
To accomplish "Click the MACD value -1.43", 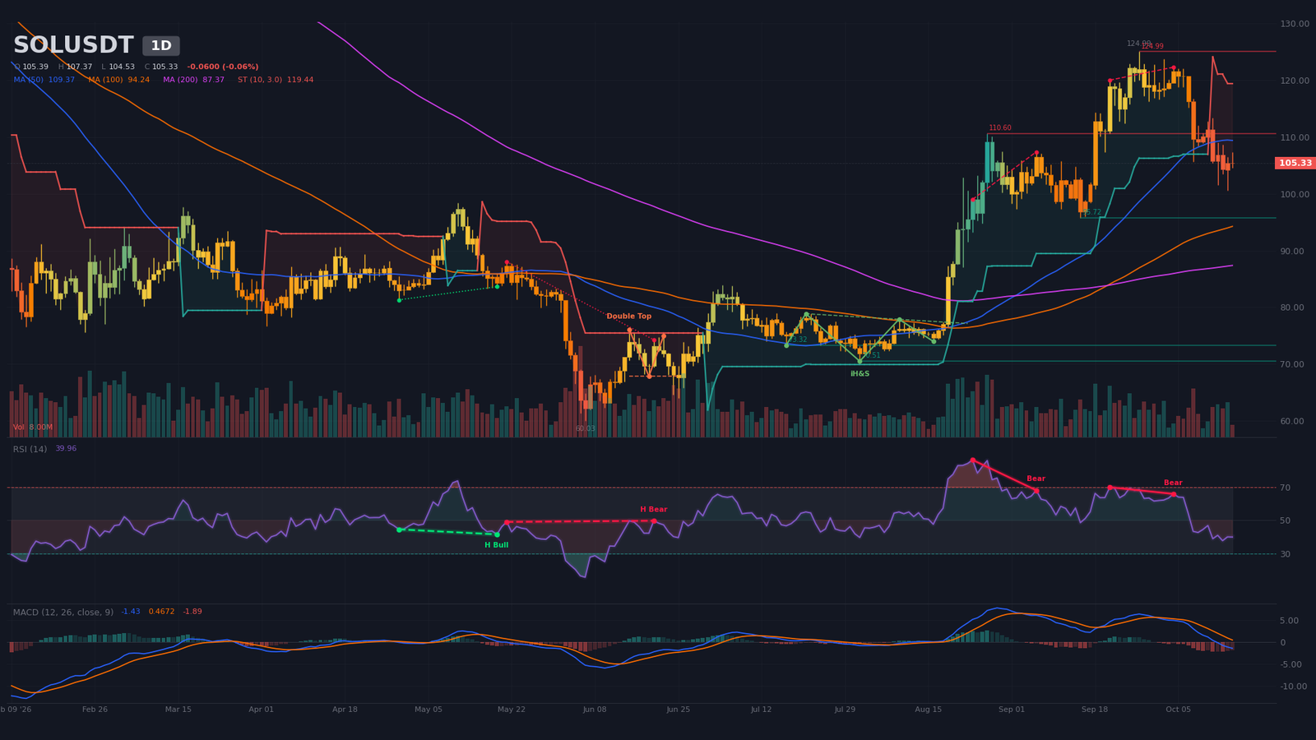I will tap(131, 612).
